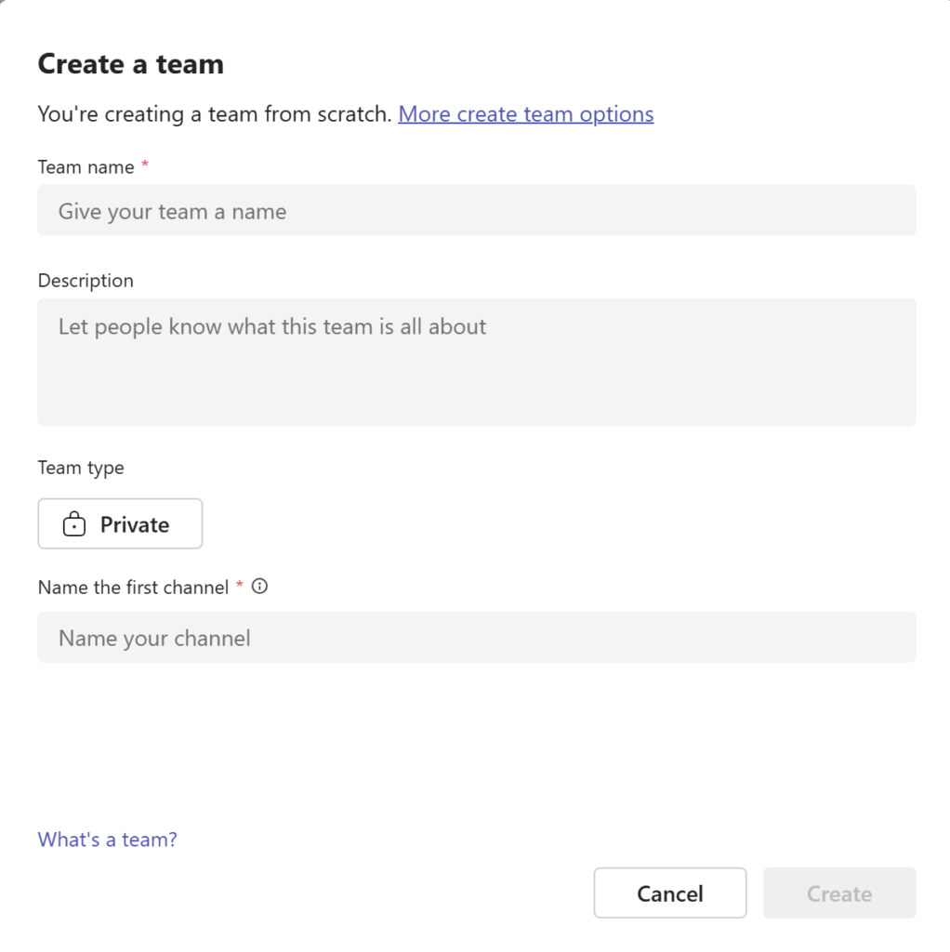The image size is (950, 952).
Task: Click the red asterisk beside first channel label
Action: 240,584
